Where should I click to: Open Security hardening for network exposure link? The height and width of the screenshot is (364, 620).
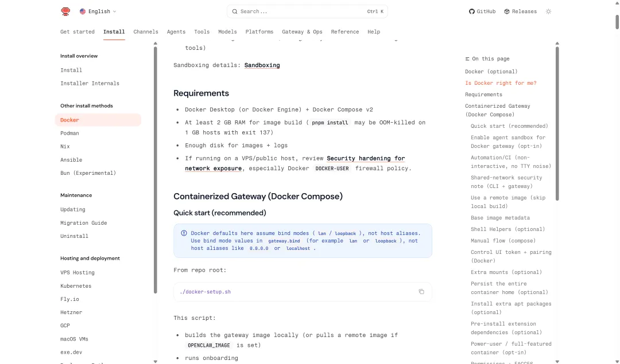click(295, 163)
